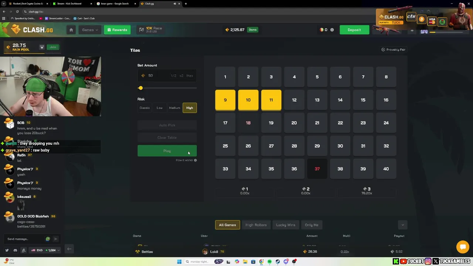Select tile 37
Image resolution: width=473 pixels, height=266 pixels.
317,169
